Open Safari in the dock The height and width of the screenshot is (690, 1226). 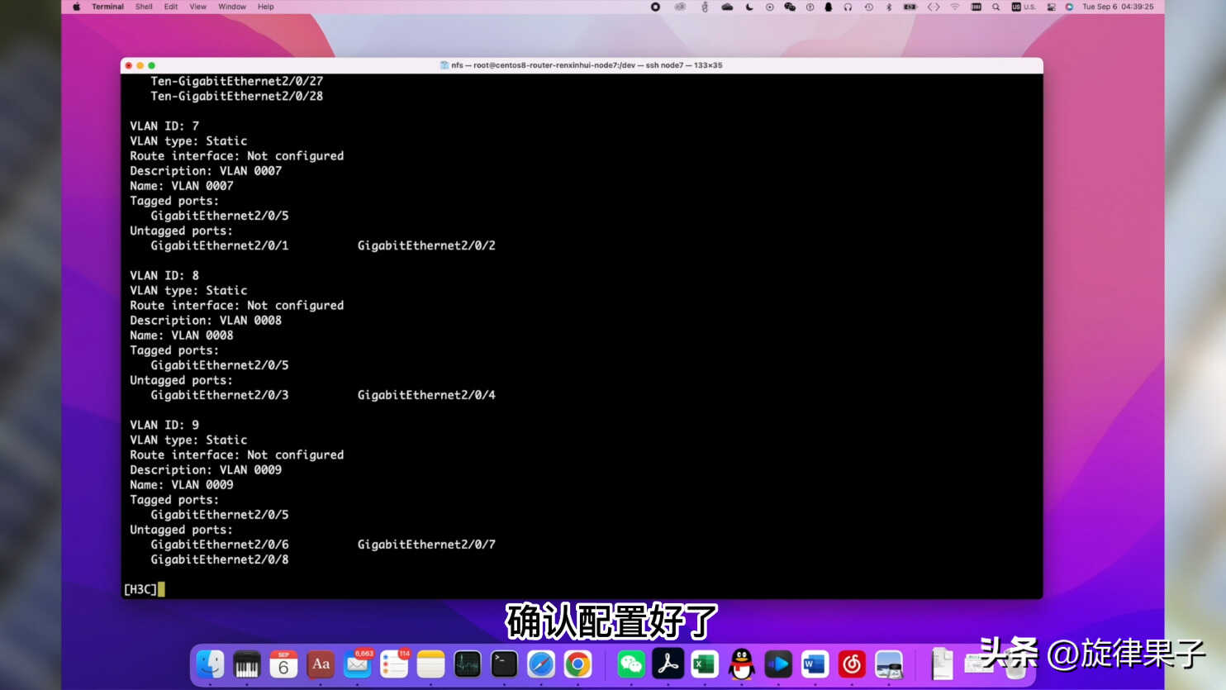(x=541, y=664)
